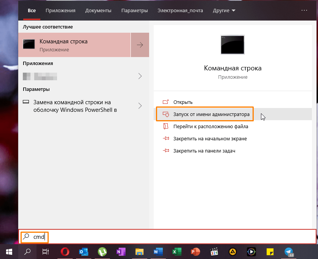
Task: Open the Приложения filter tab
Action: click(60, 11)
